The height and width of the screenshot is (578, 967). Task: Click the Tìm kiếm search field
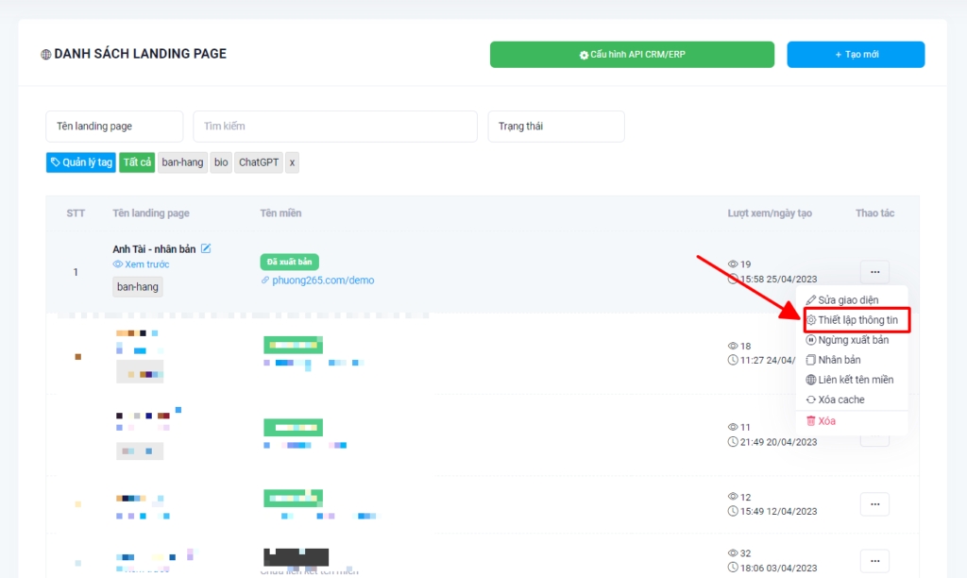[335, 127]
